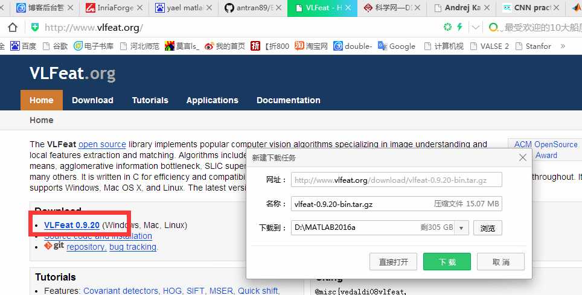Close the VLFeat tab
This screenshot has width=582, height=295.
point(348,7)
